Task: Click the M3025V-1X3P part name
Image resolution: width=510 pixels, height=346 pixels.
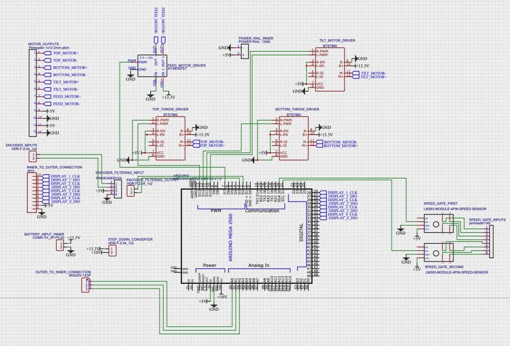Action: (x=80, y=276)
